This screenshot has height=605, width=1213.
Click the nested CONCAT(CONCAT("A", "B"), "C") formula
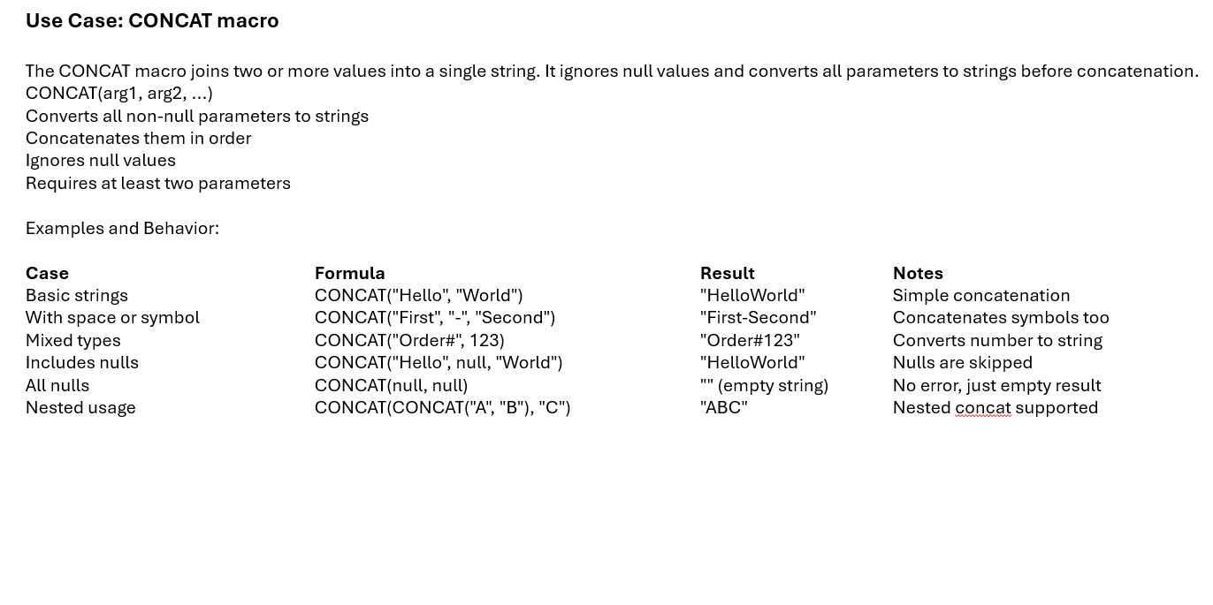(x=443, y=407)
